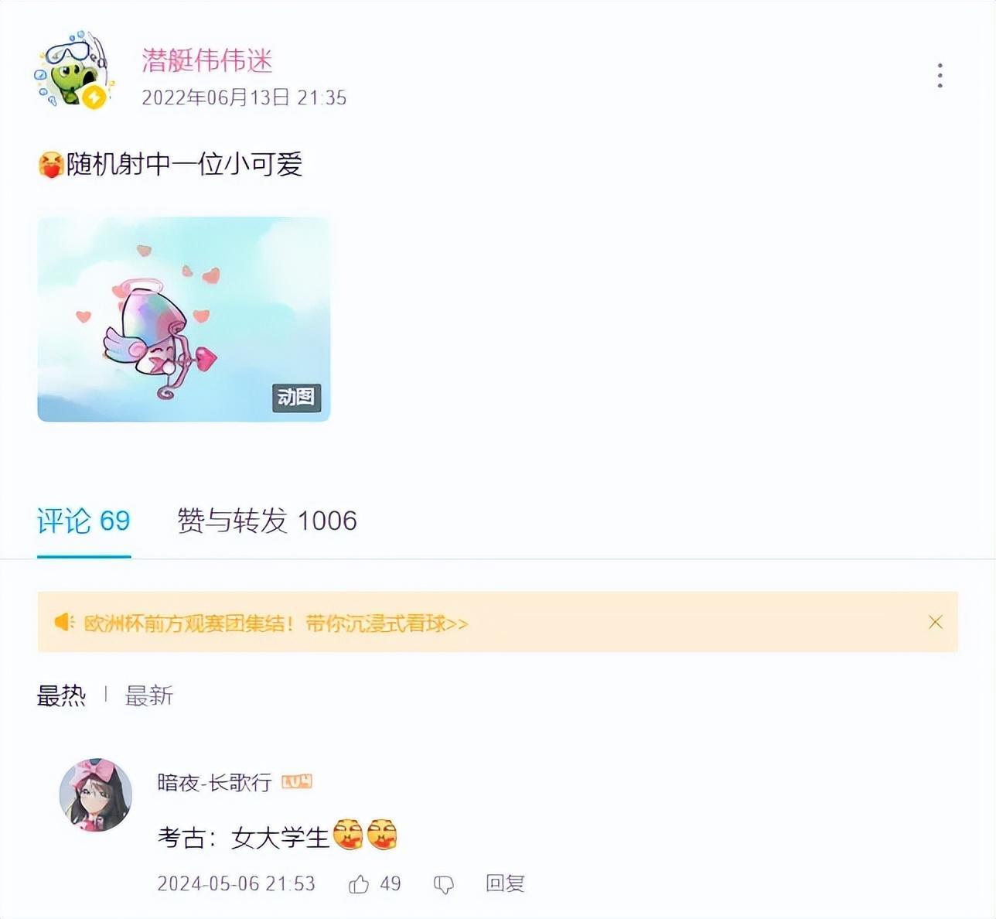Viewport: 996px width, 919px height.
Task: Open the 潜艇伟伟迷 username link
Action: tap(207, 60)
